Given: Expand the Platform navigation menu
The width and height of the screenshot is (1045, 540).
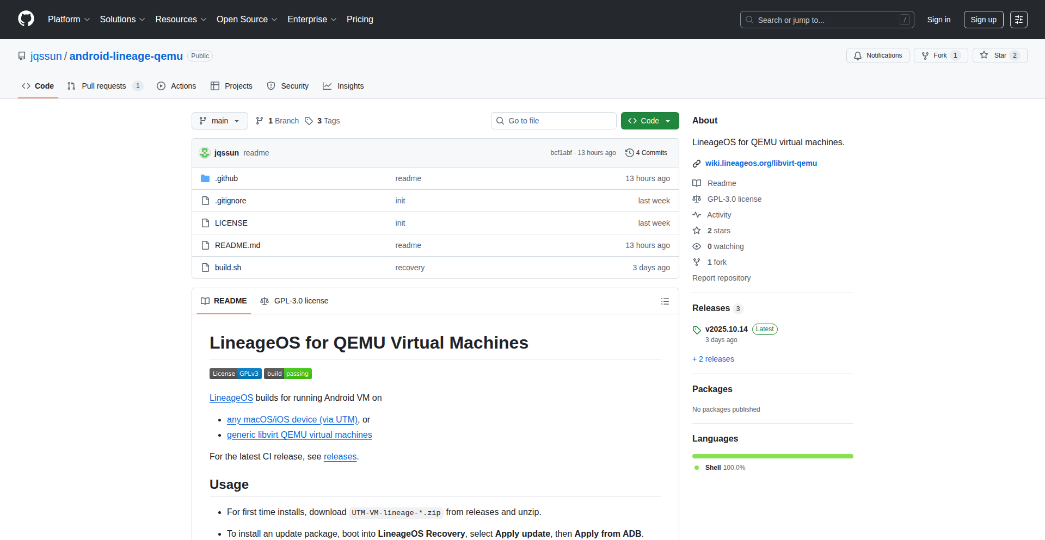Looking at the screenshot, I should 69,20.
